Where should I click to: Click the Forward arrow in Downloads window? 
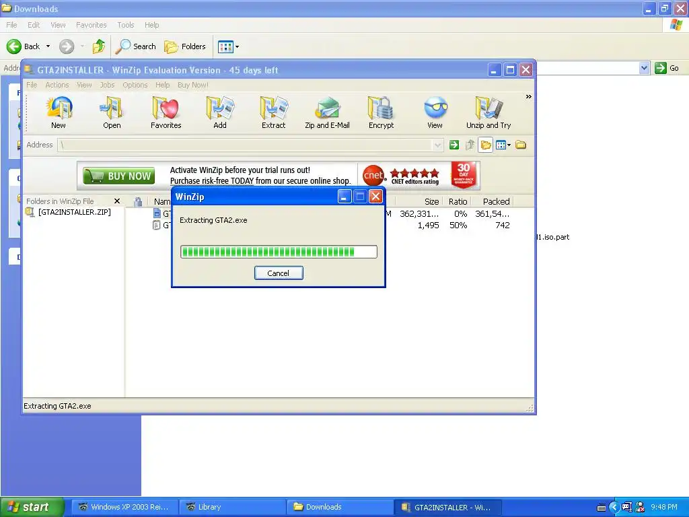coord(67,46)
